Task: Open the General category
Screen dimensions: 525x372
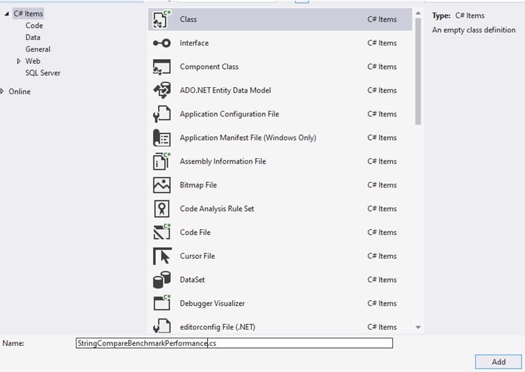Action: (x=38, y=49)
